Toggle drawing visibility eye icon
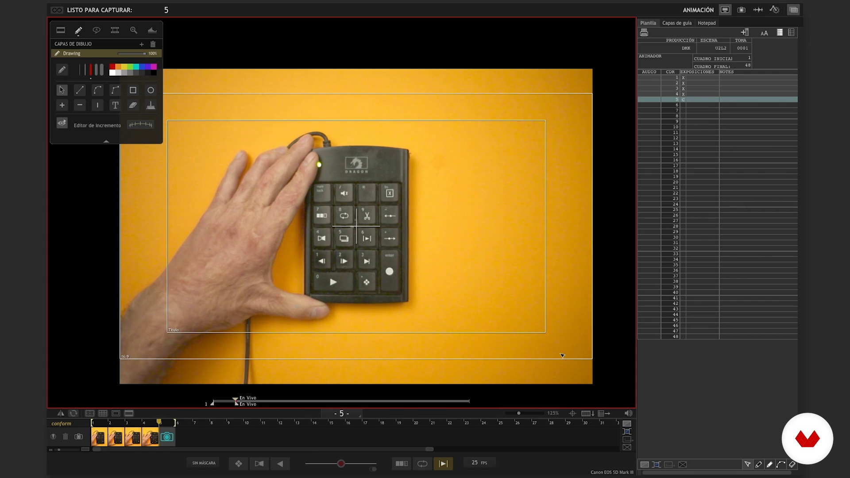The height and width of the screenshot is (478, 850). coord(62,123)
